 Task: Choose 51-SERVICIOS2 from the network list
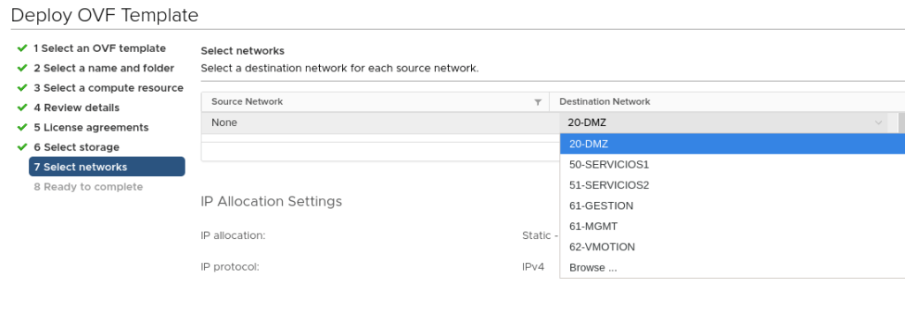pos(732,185)
